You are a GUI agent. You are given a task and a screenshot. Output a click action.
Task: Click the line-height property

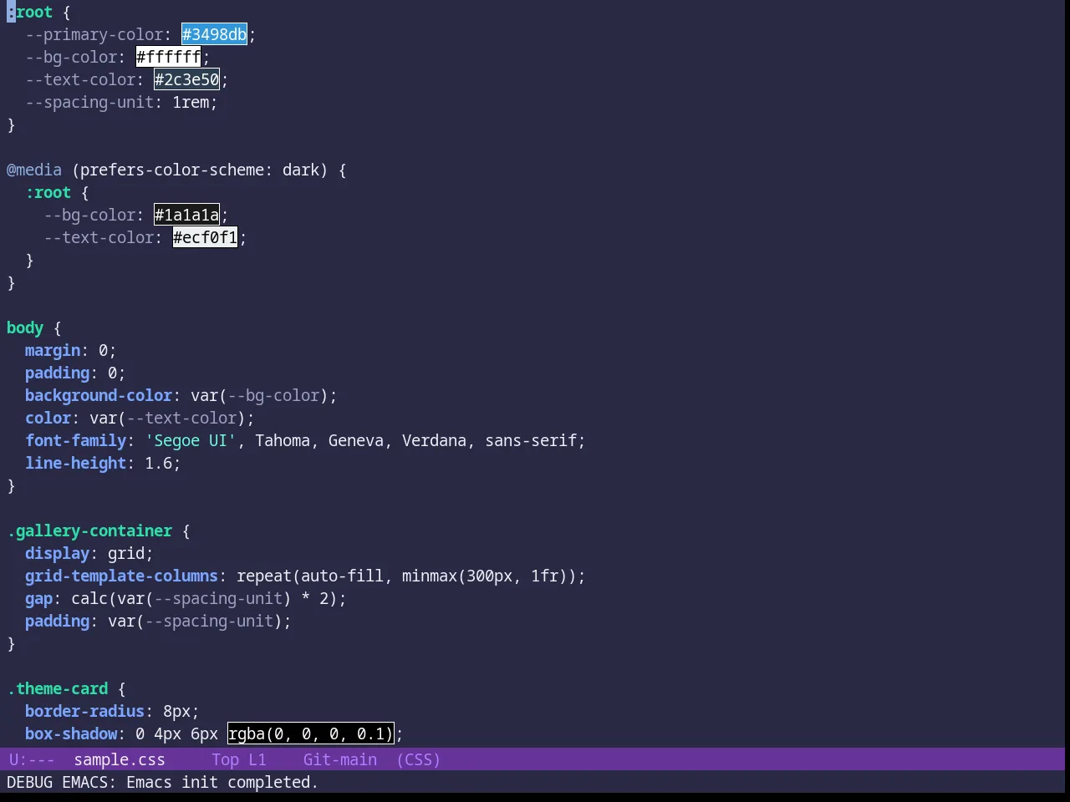[x=76, y=463]
